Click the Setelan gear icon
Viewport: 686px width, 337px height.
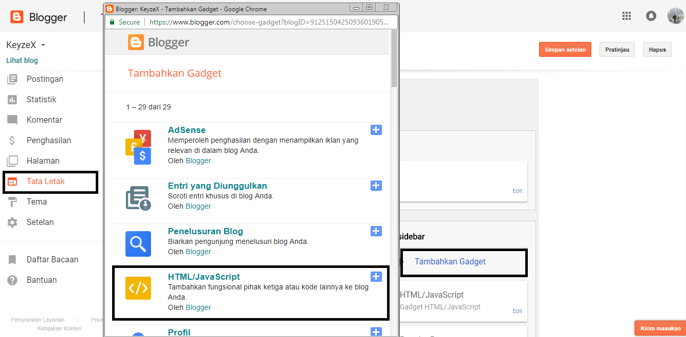[x=12, y=222]
